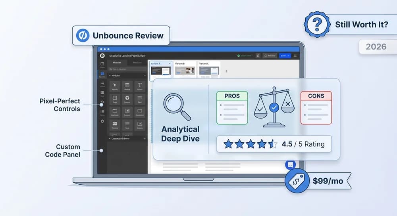This screenshot has width=397, height=216.
Task: Click the green status check indicator
Action: click(x=239, y=55)
